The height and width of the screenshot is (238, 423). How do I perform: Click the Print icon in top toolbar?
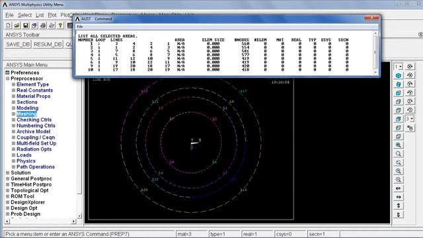43,25
